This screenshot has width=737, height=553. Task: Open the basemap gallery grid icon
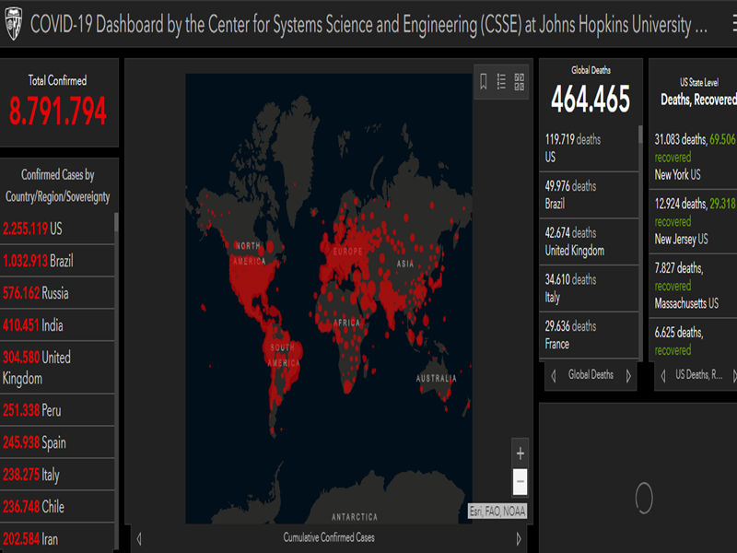[x=519, y=82]
